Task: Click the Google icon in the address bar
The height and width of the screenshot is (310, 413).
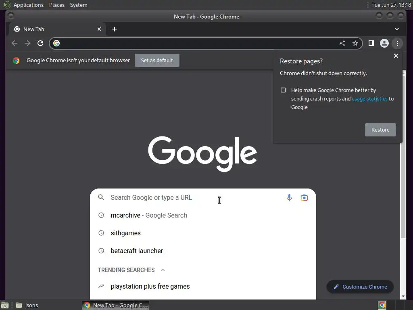Action: pos(56,43)
